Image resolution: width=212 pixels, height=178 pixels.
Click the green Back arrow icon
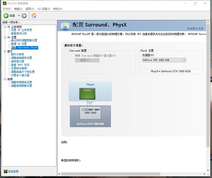pos(6,16)
